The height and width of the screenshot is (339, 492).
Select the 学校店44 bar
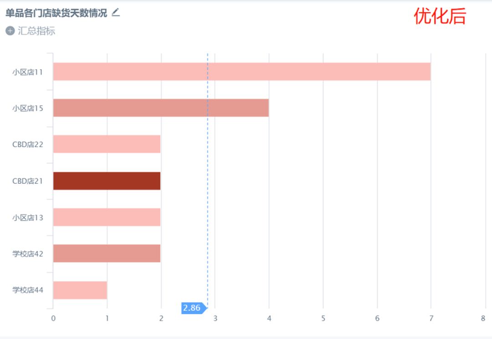coord(80,290)
